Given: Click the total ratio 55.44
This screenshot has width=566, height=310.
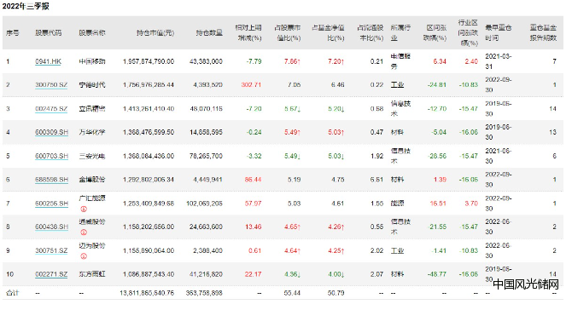Looking at the screenshot, I should 292,293.
